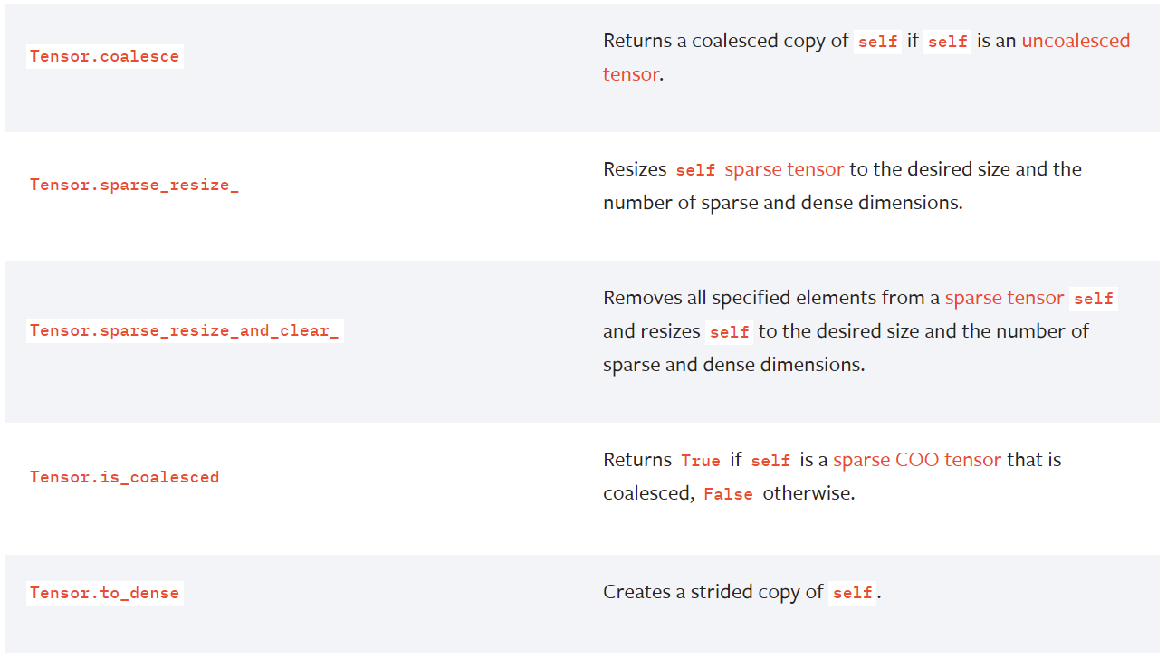This screenshot has height=658, width=1167.
Task: Click 'self' code after 'Resizes'
Action: (695, 170)
